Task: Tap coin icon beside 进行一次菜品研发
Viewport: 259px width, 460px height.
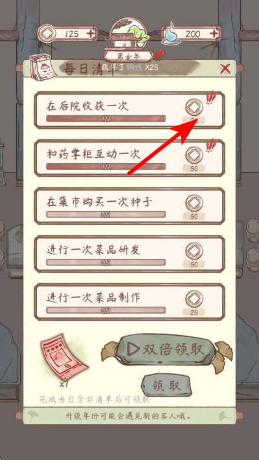Action: click(194, 251)
